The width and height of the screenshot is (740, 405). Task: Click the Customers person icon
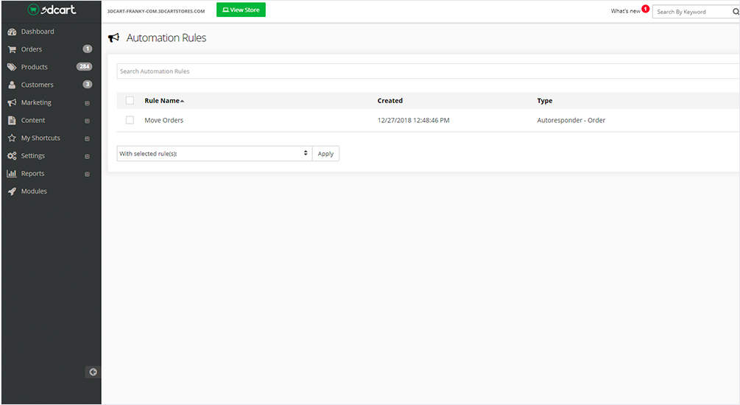point(12,85)
